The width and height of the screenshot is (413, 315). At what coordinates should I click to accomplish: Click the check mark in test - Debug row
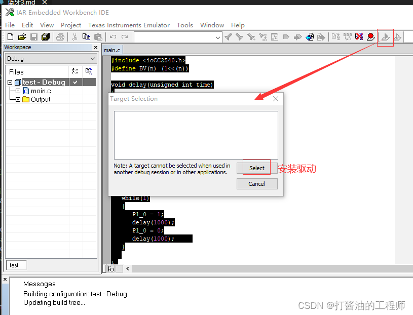(x=76, y=83)
